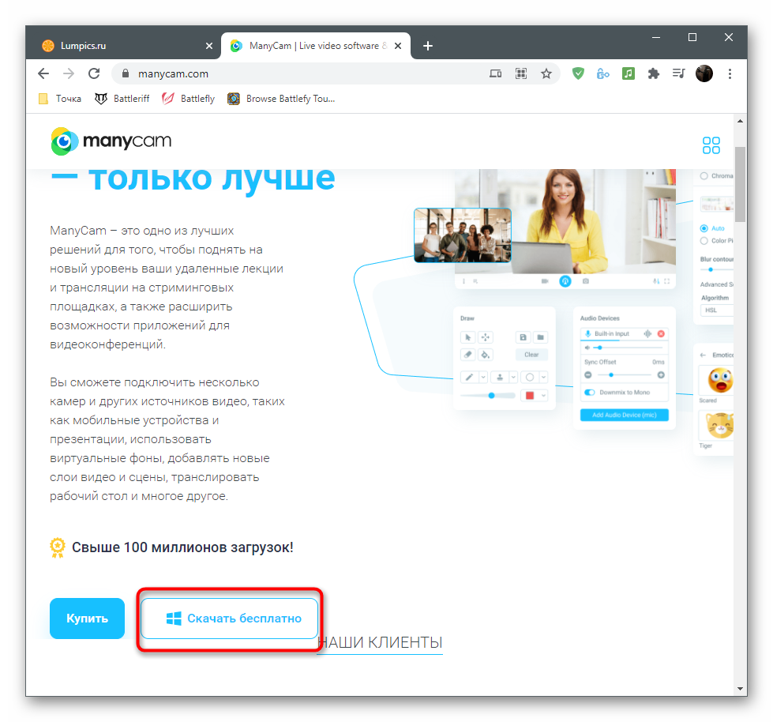Click the Купить button
This screenshot has width=773, height=722.
pos(88,619)
